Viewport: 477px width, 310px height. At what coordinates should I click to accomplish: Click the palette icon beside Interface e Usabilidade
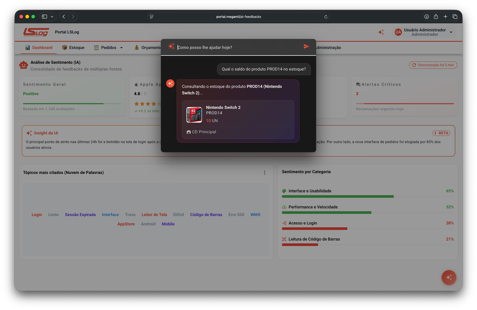(x=284, y=191)
